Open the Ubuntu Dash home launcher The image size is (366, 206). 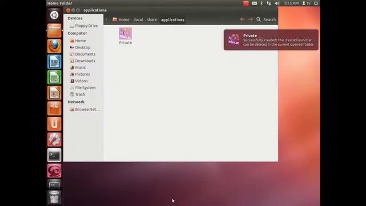pyautogui.click(x=54, y=15)
